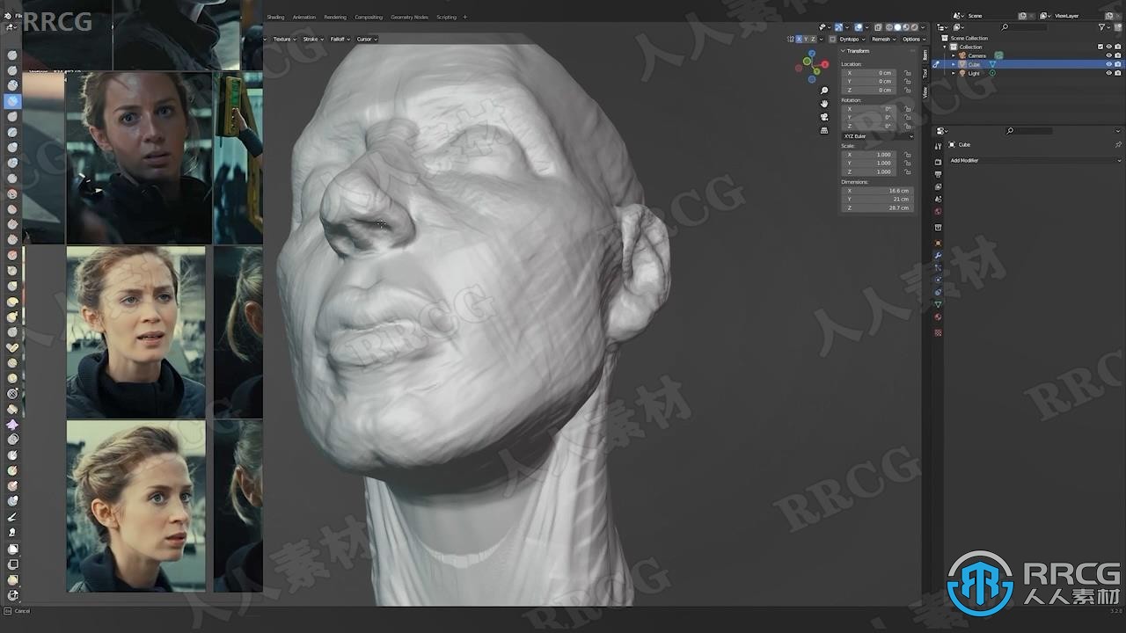Viewport: 1126px width, 633px height.
Task: Open the Tool properties tab
Action: [938, 146]
